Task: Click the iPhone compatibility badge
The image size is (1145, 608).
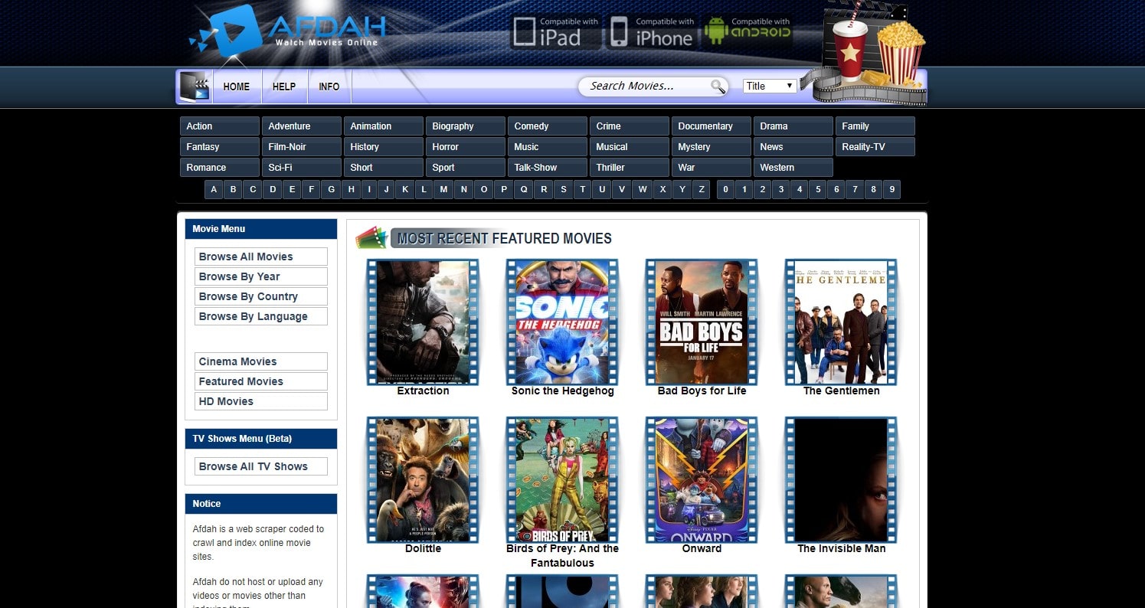Action: click(652, 32)
